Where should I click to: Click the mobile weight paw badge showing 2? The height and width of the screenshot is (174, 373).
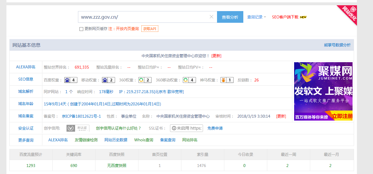[108, 80]
